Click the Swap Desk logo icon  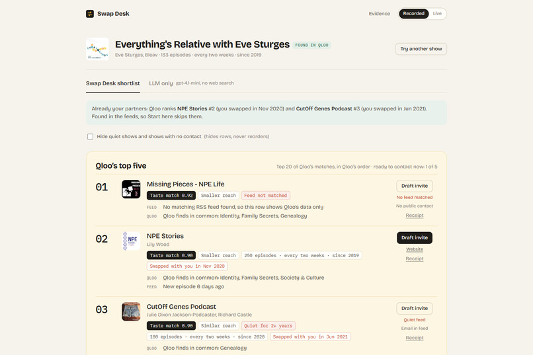click(x=90, y=14)
